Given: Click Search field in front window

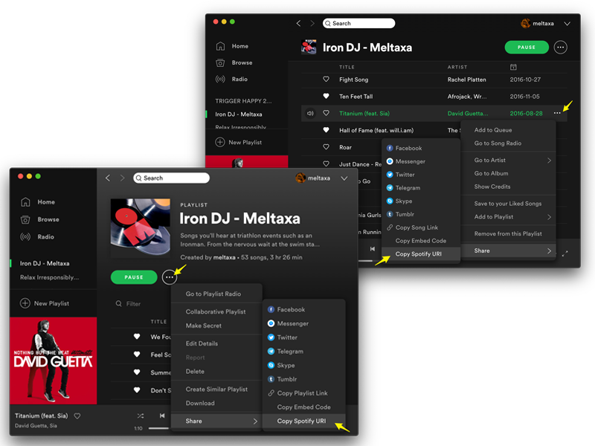Looking at the screenshot, I should [x=172, y=178].
